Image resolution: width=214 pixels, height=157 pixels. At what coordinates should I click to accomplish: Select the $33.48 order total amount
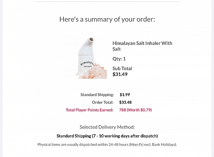click(x=125, y=103)
